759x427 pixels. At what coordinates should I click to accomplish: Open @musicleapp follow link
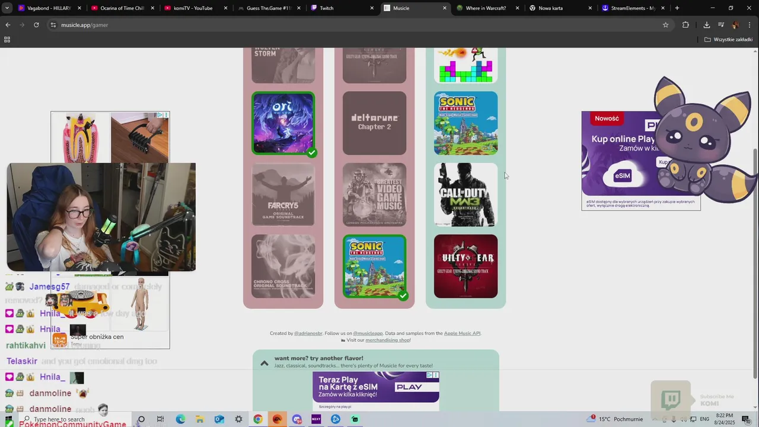tap(368, 333)
